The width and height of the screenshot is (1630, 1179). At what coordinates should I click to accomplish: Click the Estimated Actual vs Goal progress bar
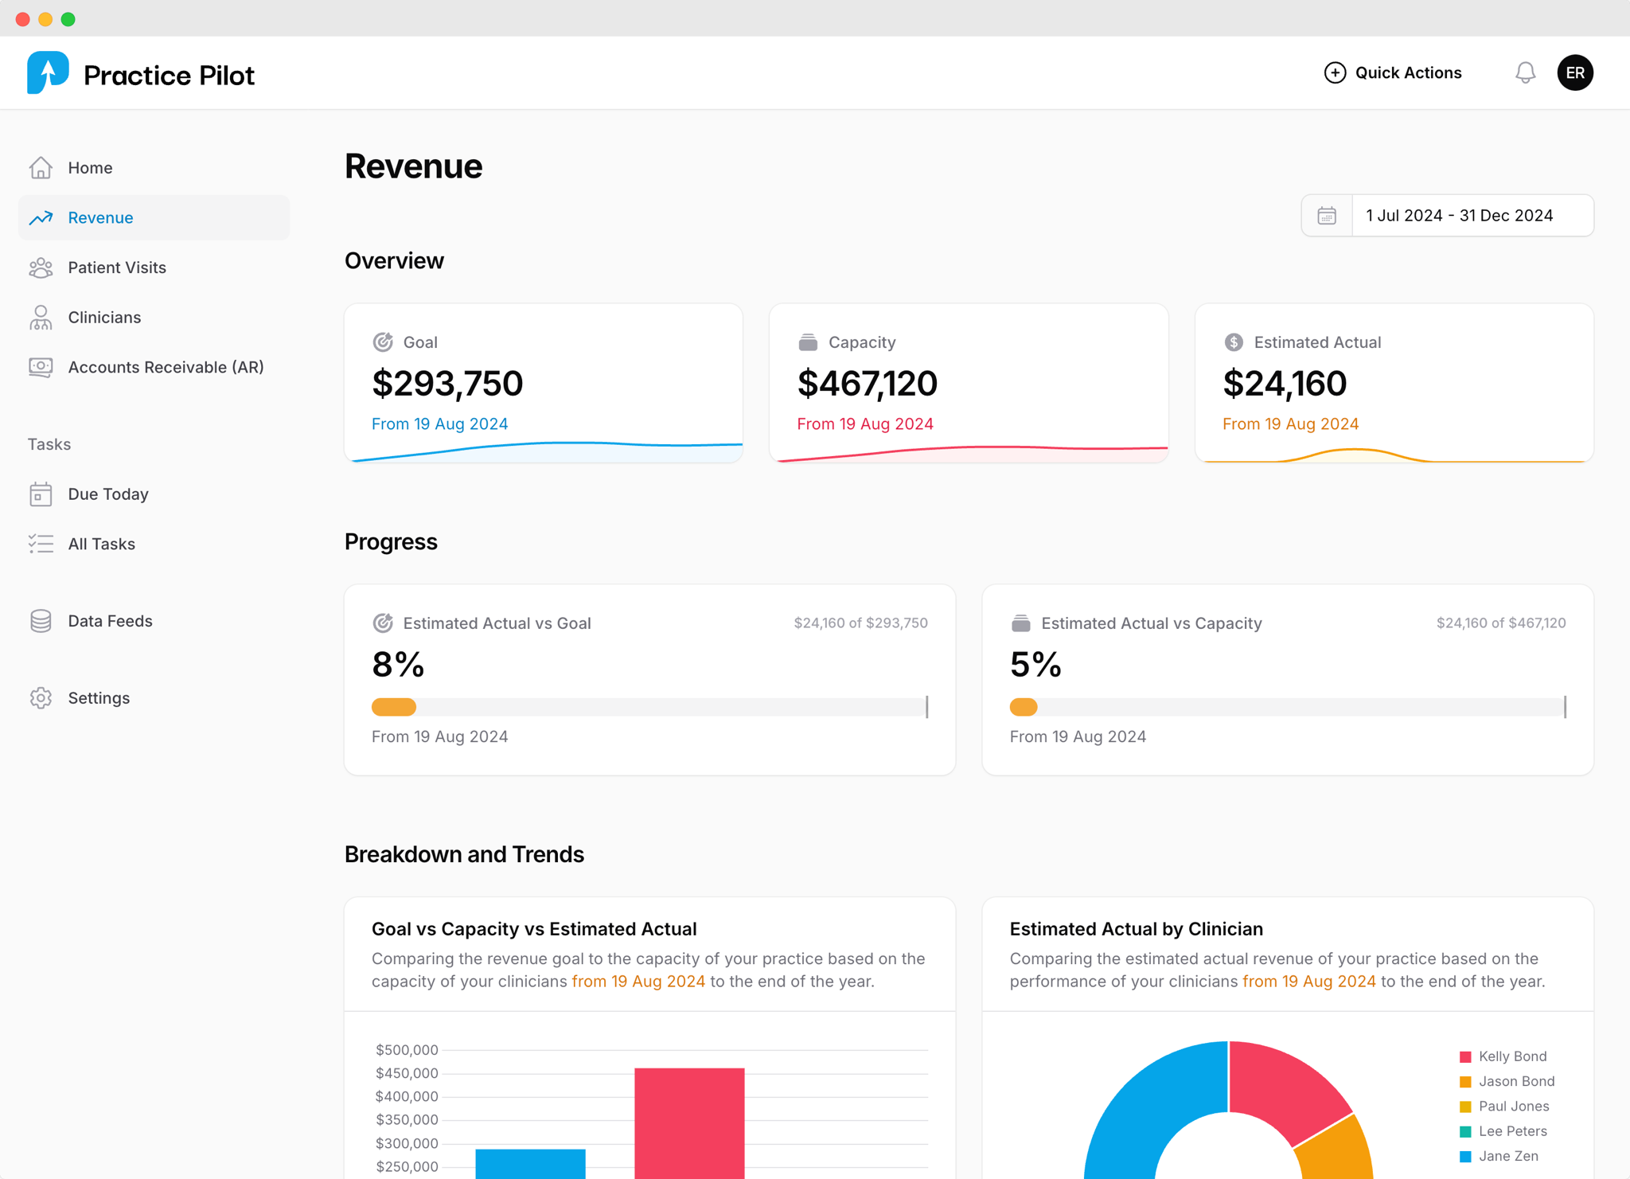(x=649, y=707)
